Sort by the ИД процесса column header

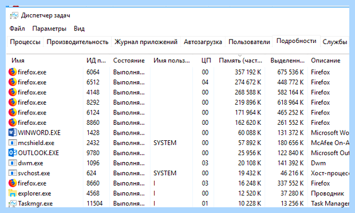pos(96,61)
